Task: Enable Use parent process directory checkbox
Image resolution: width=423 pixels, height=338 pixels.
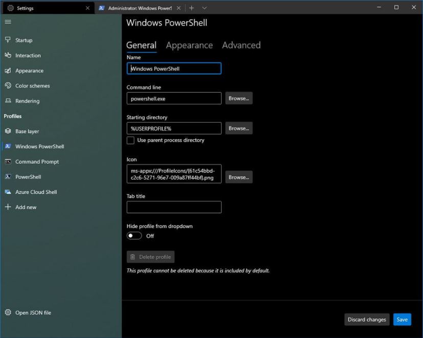Action: click(130, 140)
